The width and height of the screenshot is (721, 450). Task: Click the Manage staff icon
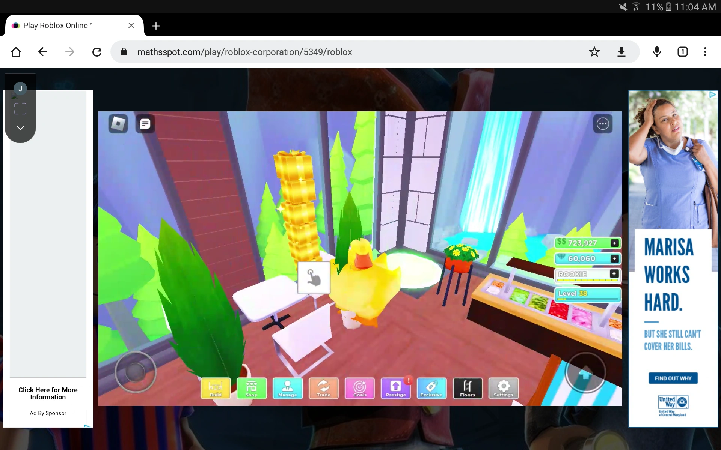click(288, 388)
